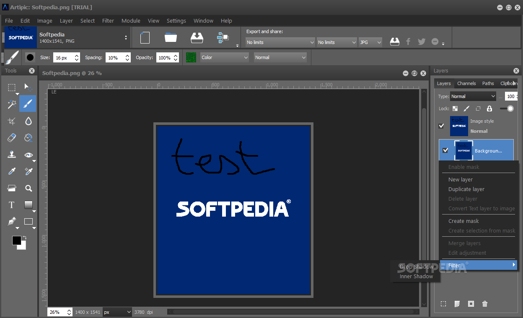Click add mask icon at panel bottom
This screenshot has width=523, height=318.
(471, 304)
